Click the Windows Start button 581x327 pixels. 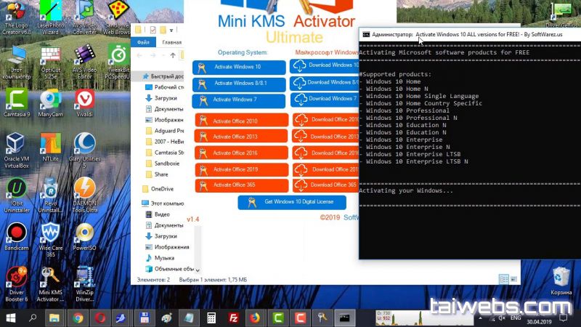tap(10, 318)
